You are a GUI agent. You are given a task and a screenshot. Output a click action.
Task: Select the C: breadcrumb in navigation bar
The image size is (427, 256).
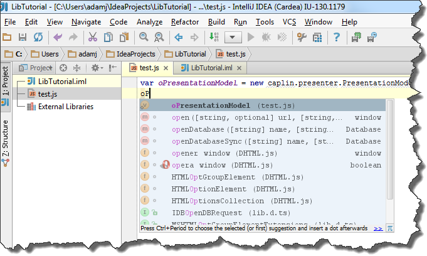point(14,54)
